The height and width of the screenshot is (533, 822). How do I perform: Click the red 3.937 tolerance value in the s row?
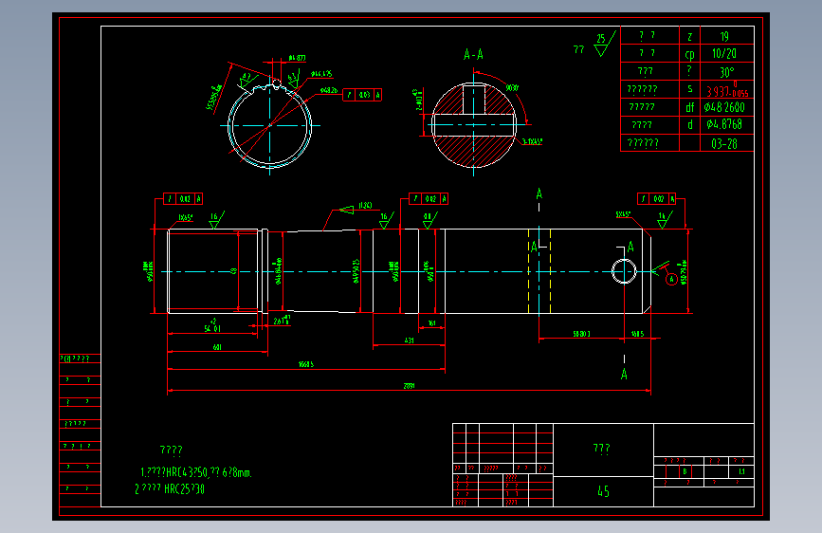(x=727, y=90)
